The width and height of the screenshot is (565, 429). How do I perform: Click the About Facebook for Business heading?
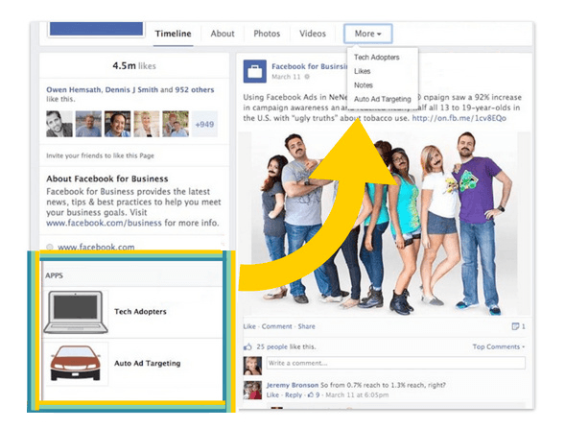click(107, 179)
